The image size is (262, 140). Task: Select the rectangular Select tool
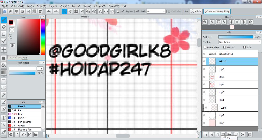tap(4, 81)
